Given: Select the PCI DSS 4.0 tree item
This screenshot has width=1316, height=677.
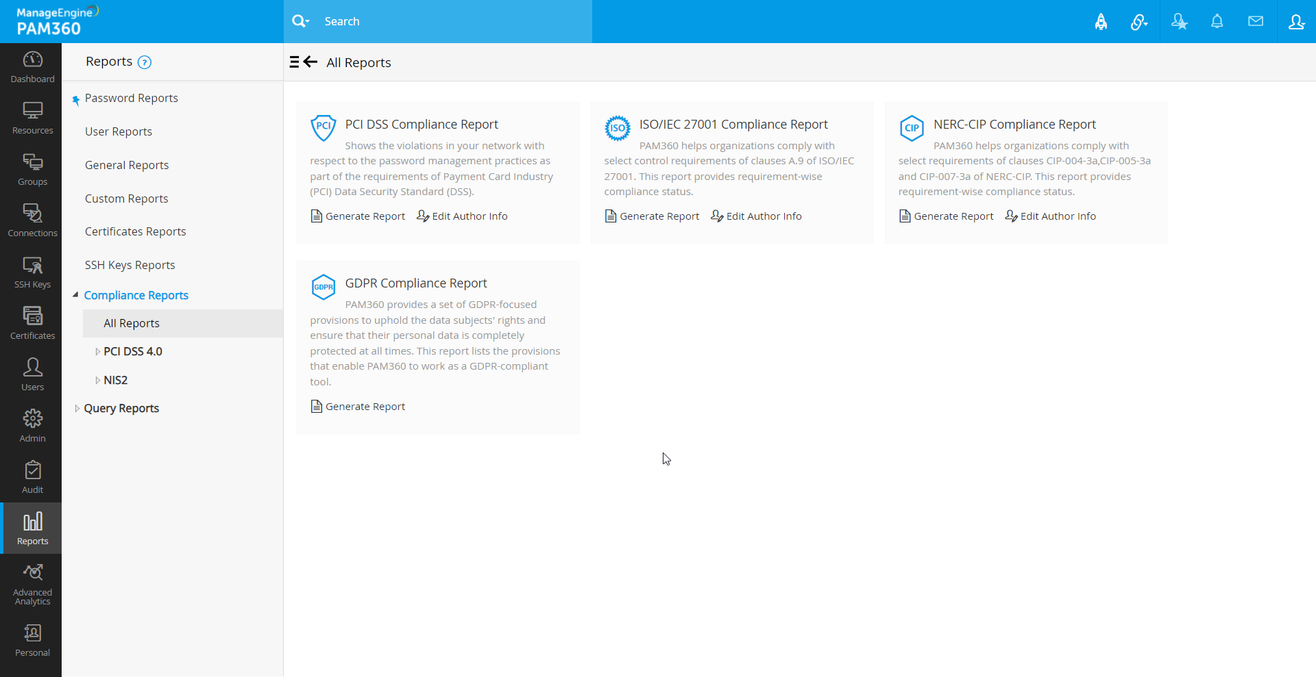Looking at the screenshot, I should (x=133, y=351).
